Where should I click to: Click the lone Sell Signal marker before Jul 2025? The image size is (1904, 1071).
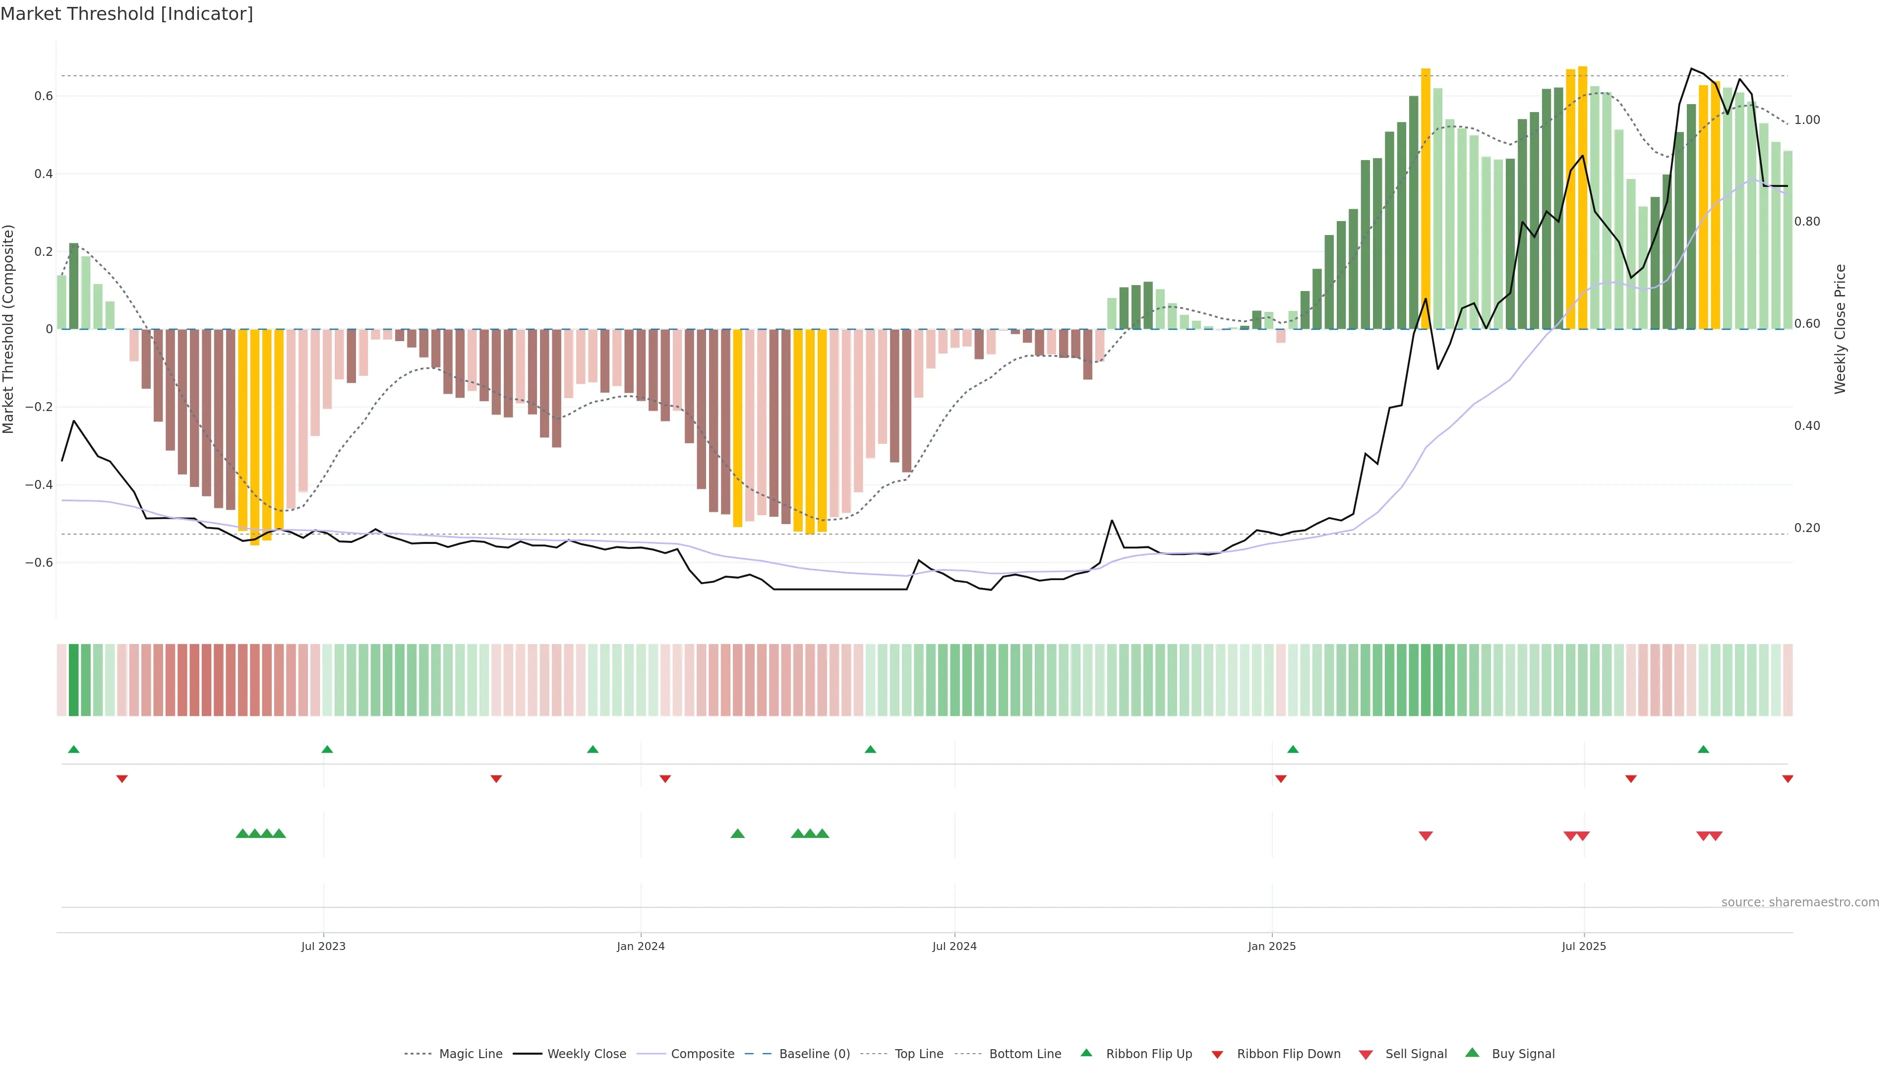[1426, 836]
